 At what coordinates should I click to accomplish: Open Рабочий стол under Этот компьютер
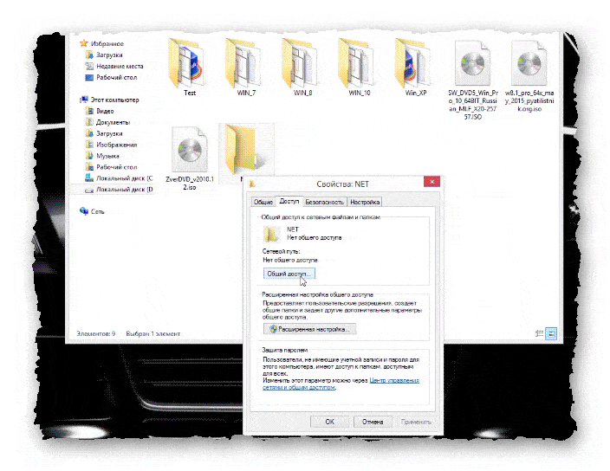[x=116, y=167]
